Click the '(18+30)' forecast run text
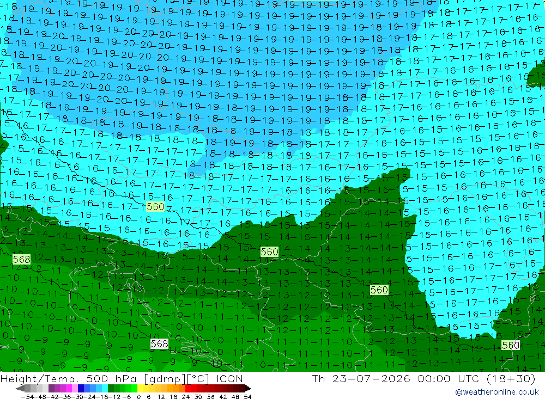This screenshot has width=545, height=399. [x=511, y=378]
